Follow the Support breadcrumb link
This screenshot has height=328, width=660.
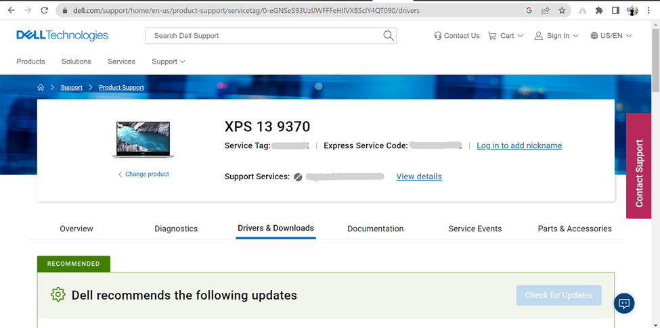tap(72, 87)
